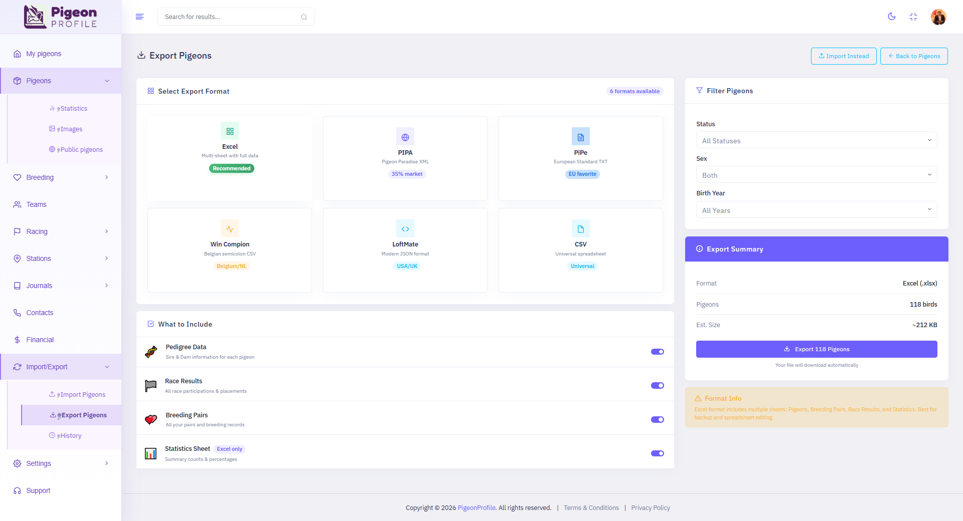Click the Pigeon Profile logo
The width and height of the screenshot is (963, 521).
[60, 17]
